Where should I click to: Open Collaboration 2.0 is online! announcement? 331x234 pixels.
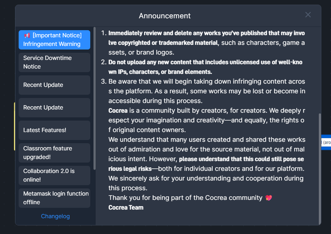pos(54,176)
